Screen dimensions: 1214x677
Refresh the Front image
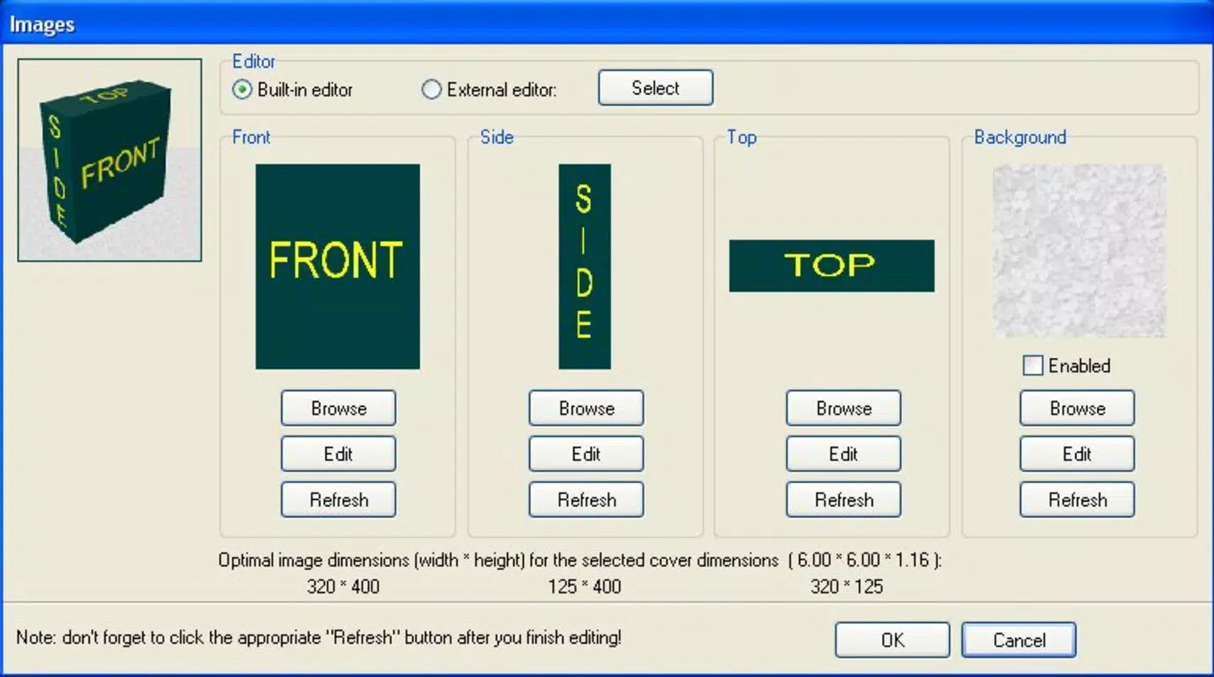[x=339, y=500]
